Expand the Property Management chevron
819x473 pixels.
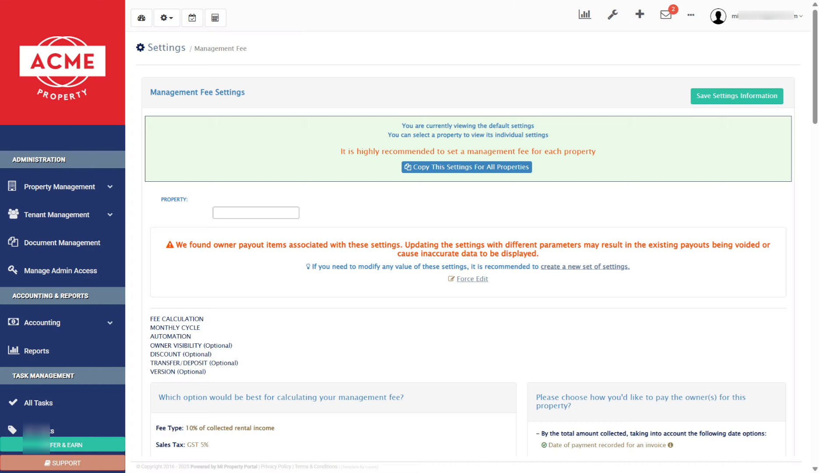110,187
